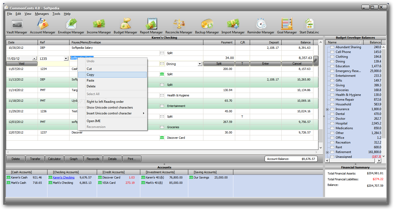The image size is (394, 210).
Task: Open the Tools menu
Action: (56, 14)
